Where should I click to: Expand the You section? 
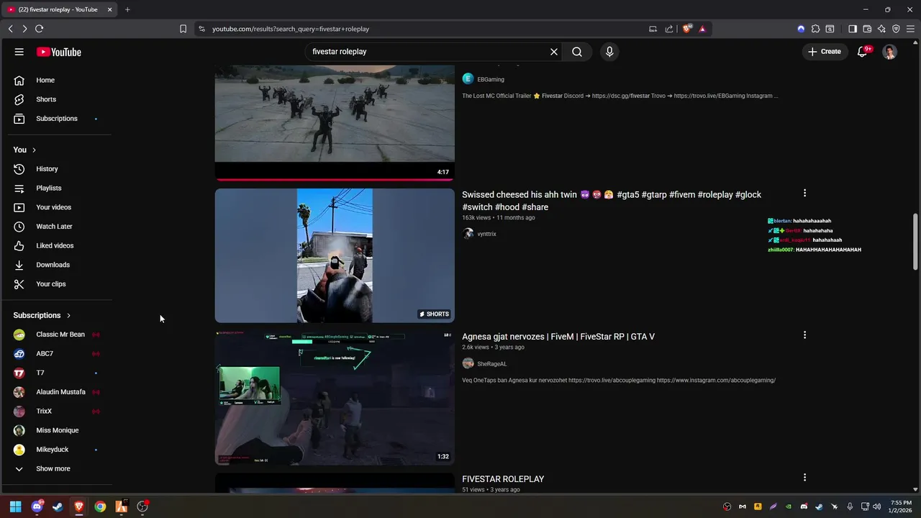point(25,150)
